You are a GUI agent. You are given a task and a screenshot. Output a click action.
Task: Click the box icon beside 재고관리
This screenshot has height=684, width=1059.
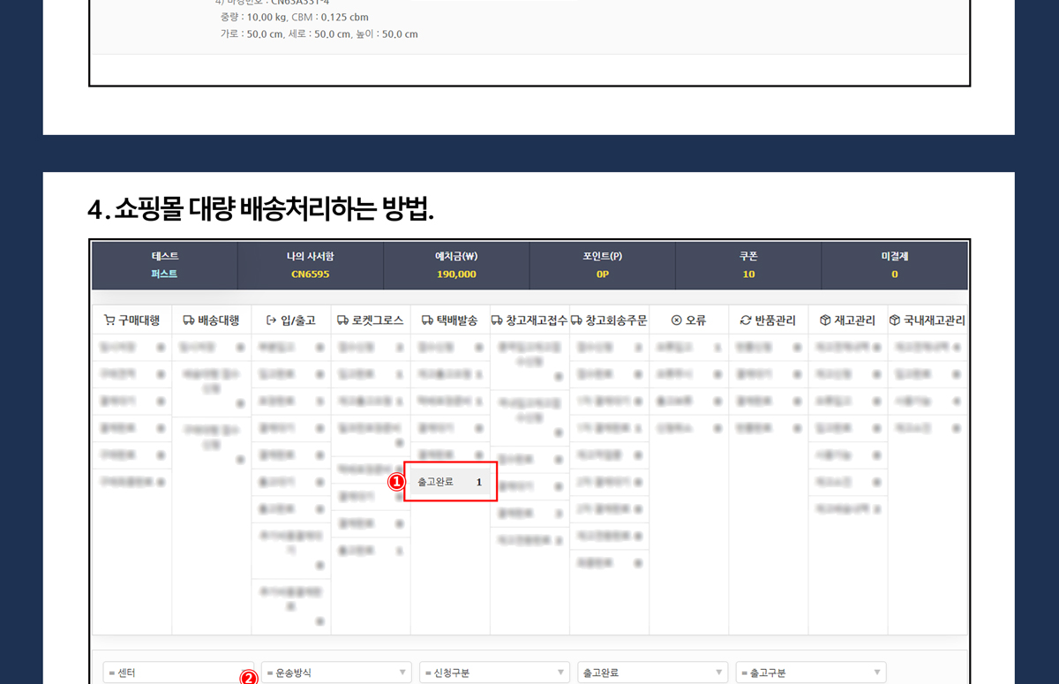pyautogui.click(x=825, y=320)
